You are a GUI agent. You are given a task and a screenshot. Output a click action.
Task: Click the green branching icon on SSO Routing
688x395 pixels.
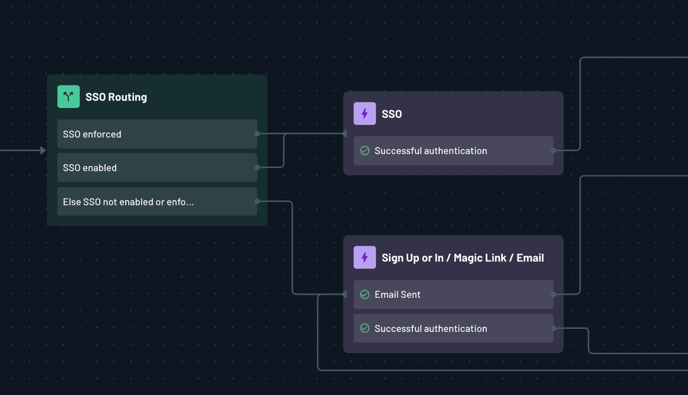click(x=68, y=96)
